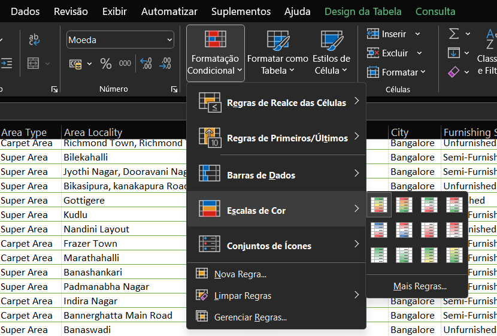Click the Clear eraser icon
The width and height of the screenshot is (497, 336).
[453, 72]
